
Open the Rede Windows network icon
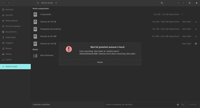[x=35, y=56]
